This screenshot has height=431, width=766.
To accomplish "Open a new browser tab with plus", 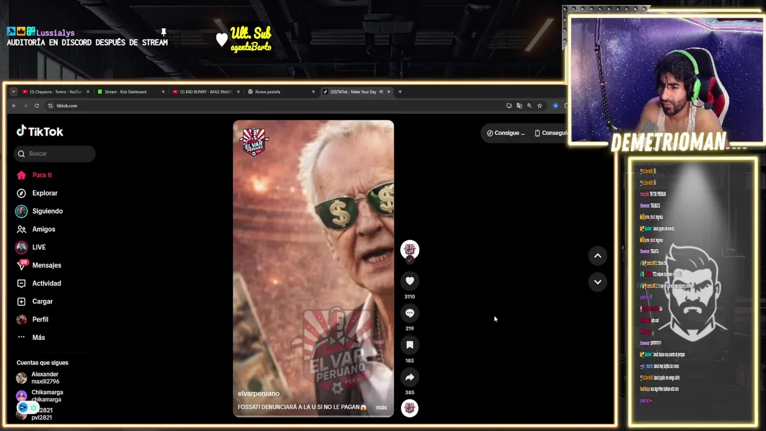I will pyautogui.click(x=400, y=92).
